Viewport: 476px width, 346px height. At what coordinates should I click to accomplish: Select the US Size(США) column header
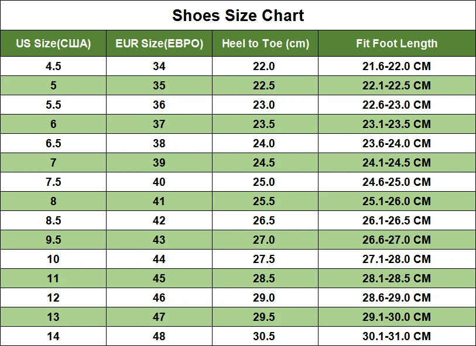(x=53, y=44)
